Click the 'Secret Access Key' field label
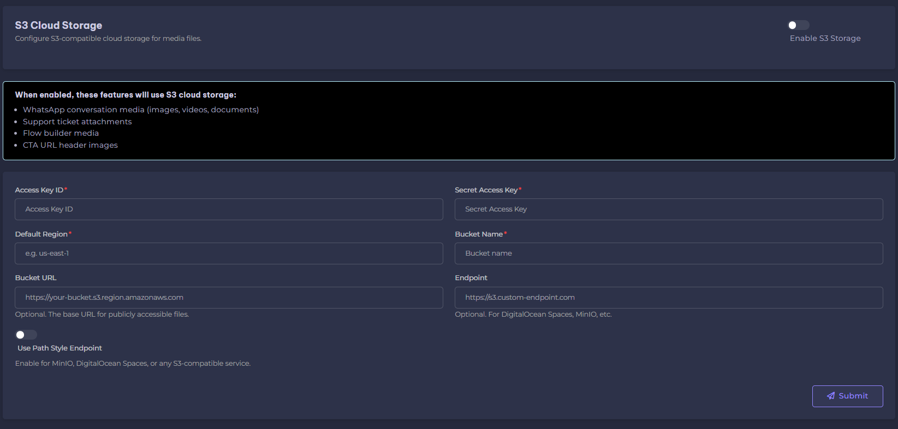Image resolution: width=898 pixels, height=429 pixels. click(x=486, y=190)
